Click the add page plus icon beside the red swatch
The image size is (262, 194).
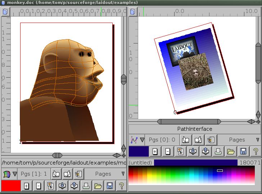click(x=26, y=186)
